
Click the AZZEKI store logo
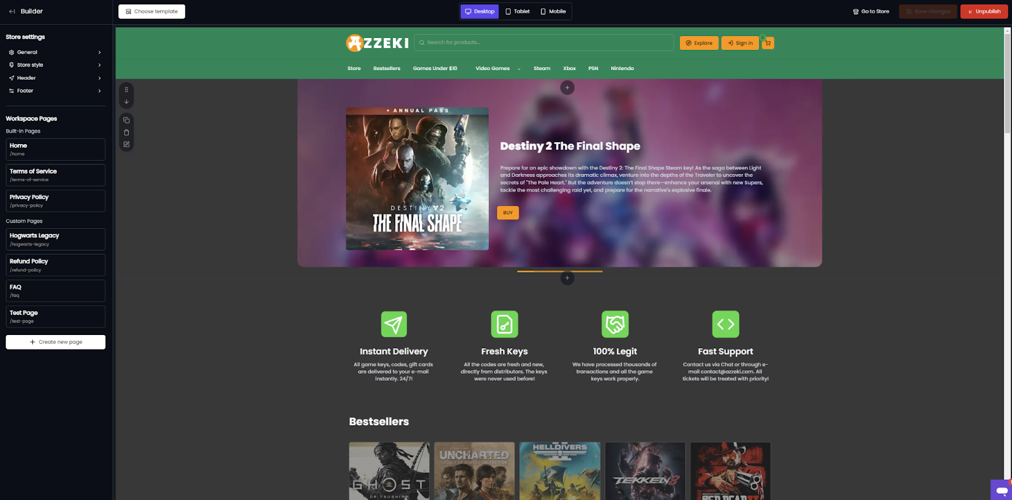378,43
